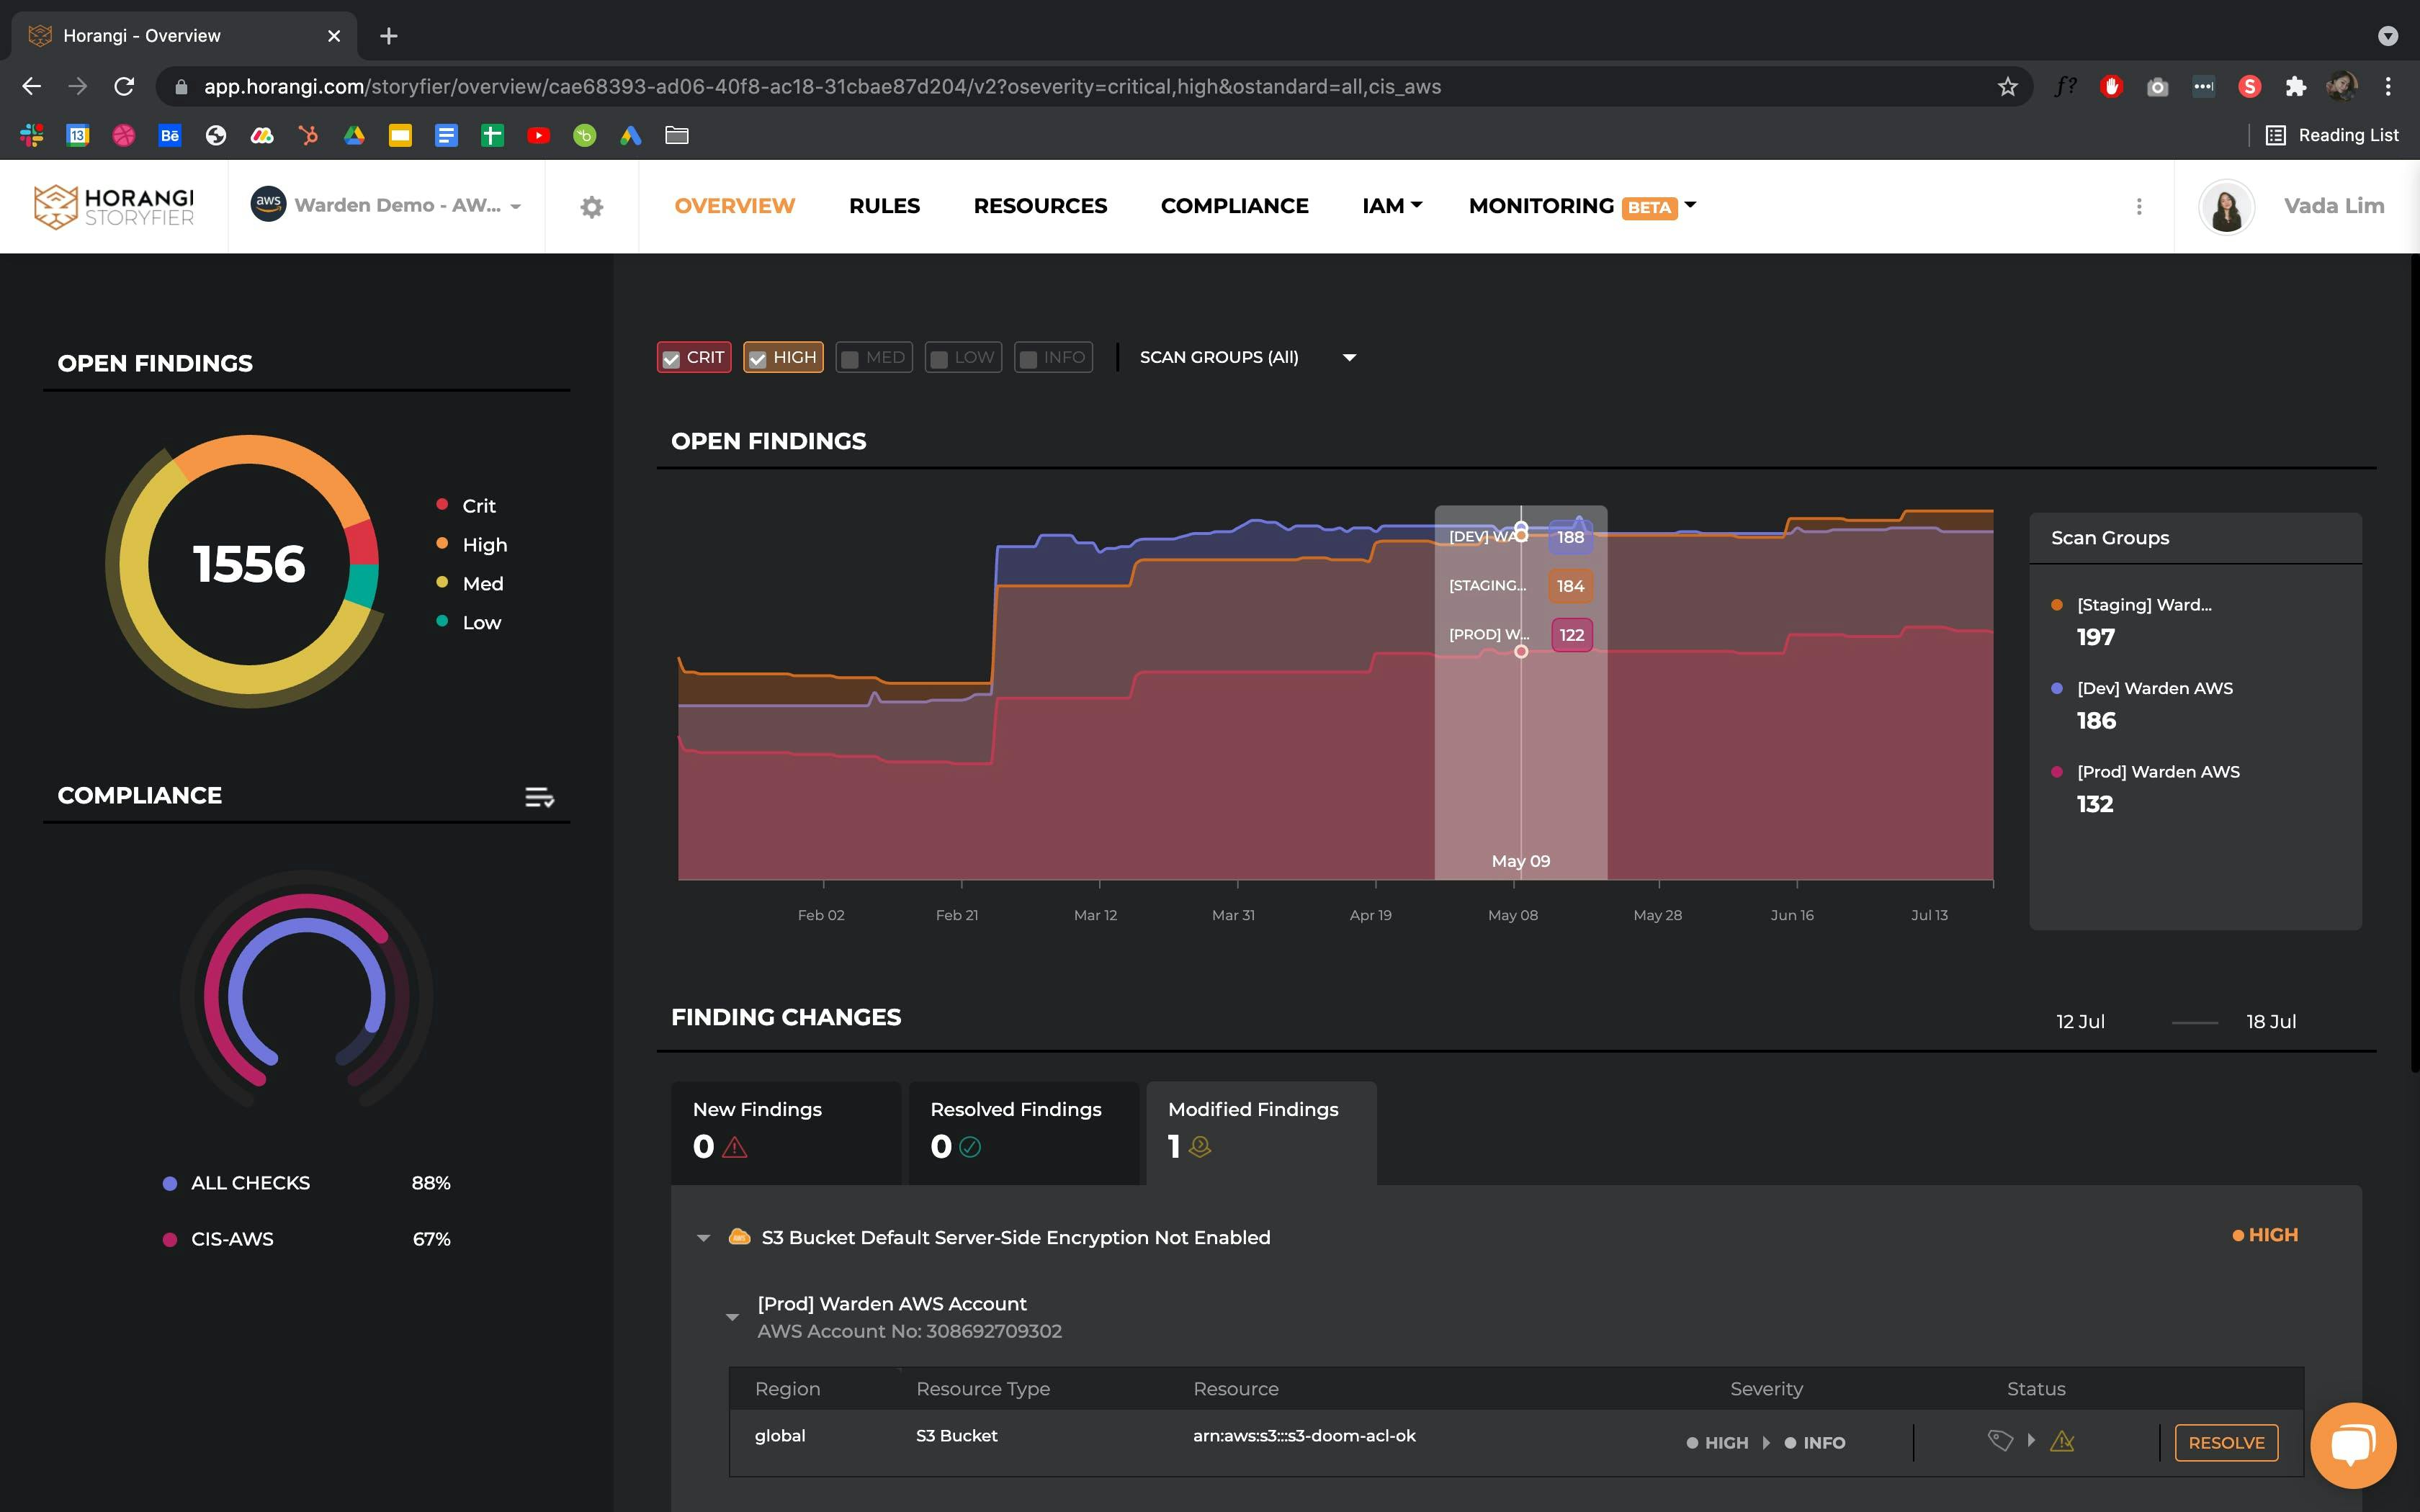Viewport: 2420px width, 1512px height.
Task: Click the HIGH severity filter icon
Action: (x=782, y=357)
